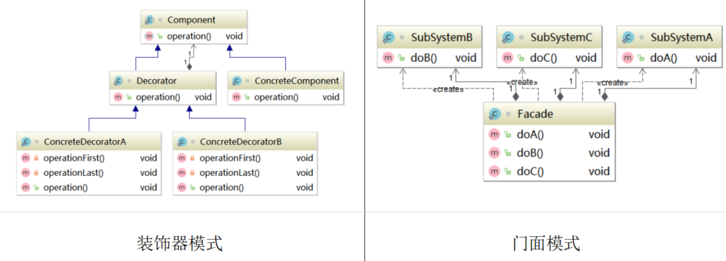This screenshot has height=261, width=726.
Task: Click the operation() row in Component
Action: (x=194, y=36)
